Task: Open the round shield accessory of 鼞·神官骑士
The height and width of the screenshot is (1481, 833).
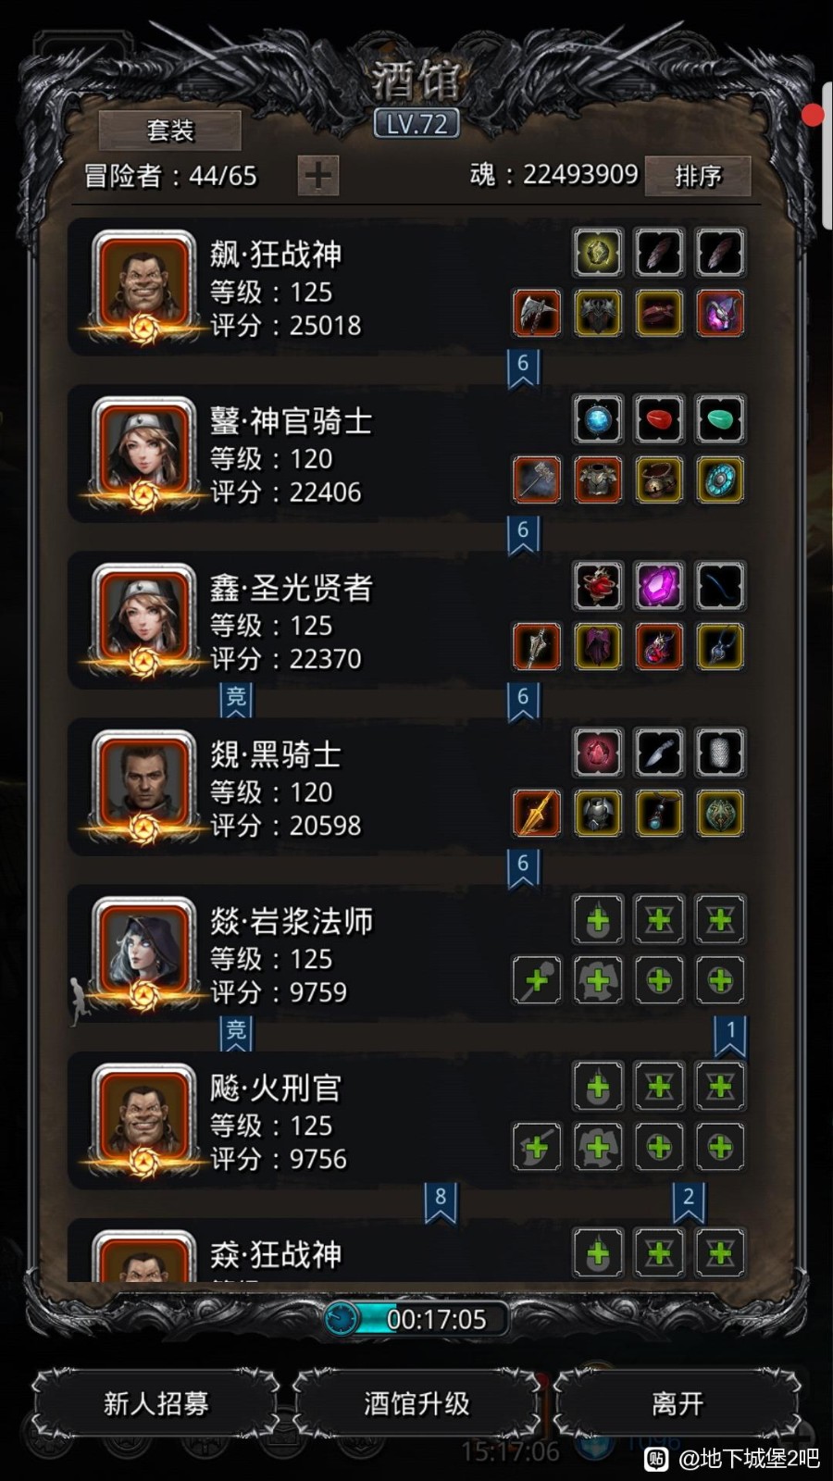Action: point(720,480)
